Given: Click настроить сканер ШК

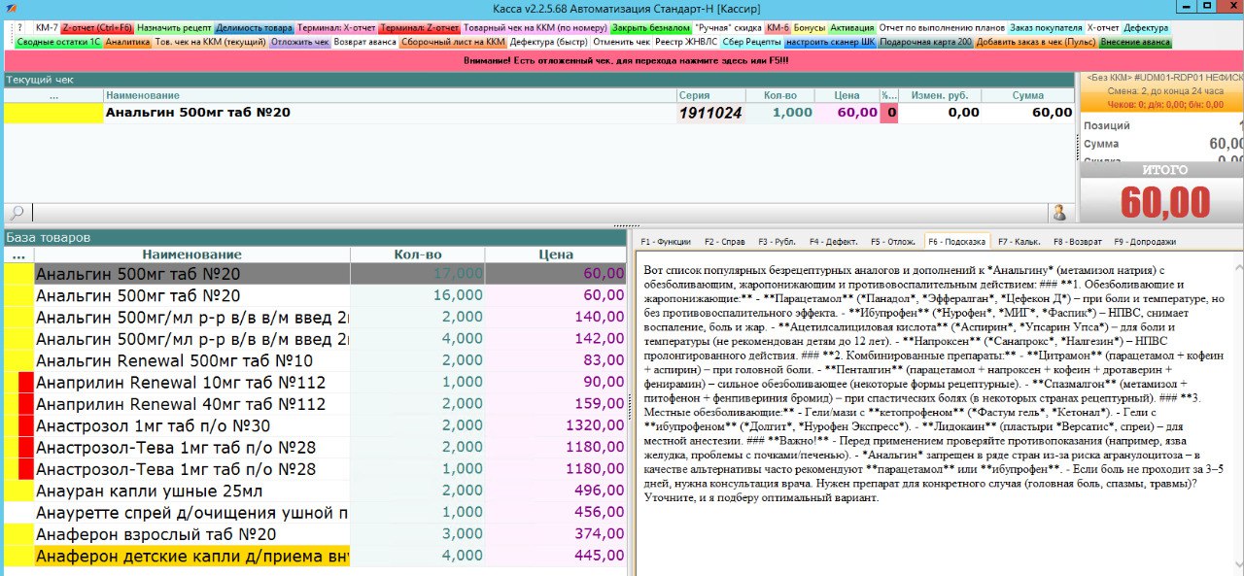Looking at the screenshot, I should (831, 42).
